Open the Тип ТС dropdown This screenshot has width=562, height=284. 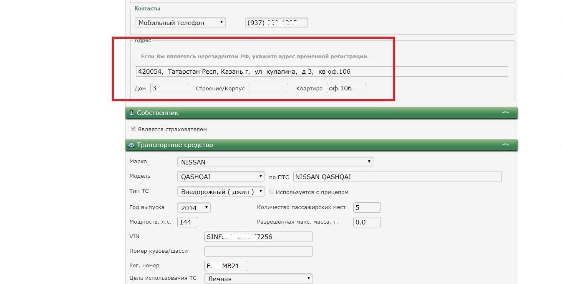tap(221, 192)
